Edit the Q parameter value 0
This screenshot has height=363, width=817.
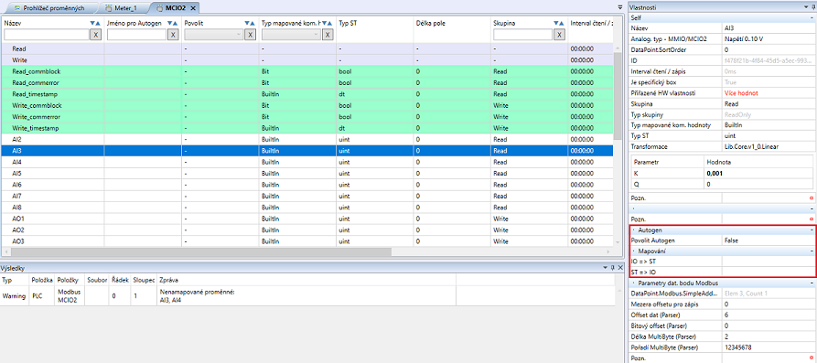pos(759,185)
